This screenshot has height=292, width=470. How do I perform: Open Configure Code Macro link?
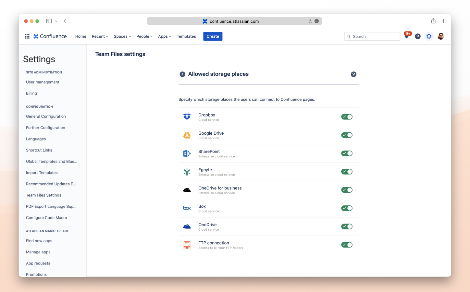tap(46, 218)
